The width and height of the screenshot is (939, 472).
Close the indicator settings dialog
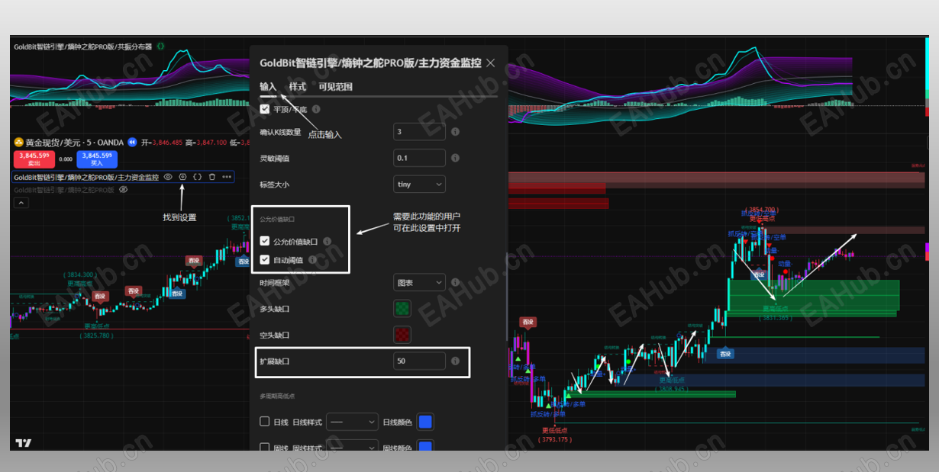491,63
